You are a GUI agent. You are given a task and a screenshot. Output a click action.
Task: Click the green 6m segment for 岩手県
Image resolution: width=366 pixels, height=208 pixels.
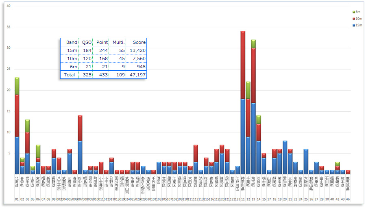pos(27,126)
